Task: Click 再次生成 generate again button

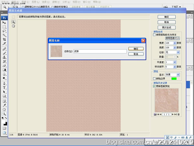Action: (x=167, y=28)
